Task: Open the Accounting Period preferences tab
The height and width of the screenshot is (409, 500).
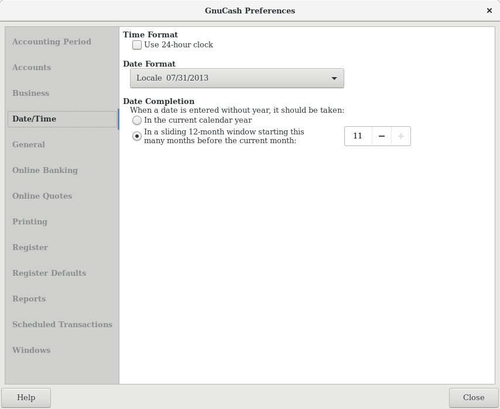Action: (x=52, y=41)
